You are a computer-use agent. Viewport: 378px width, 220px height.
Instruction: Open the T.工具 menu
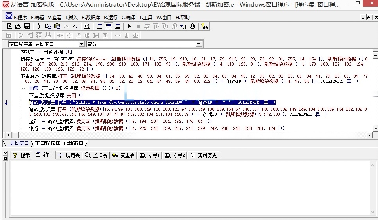point(145,17)
